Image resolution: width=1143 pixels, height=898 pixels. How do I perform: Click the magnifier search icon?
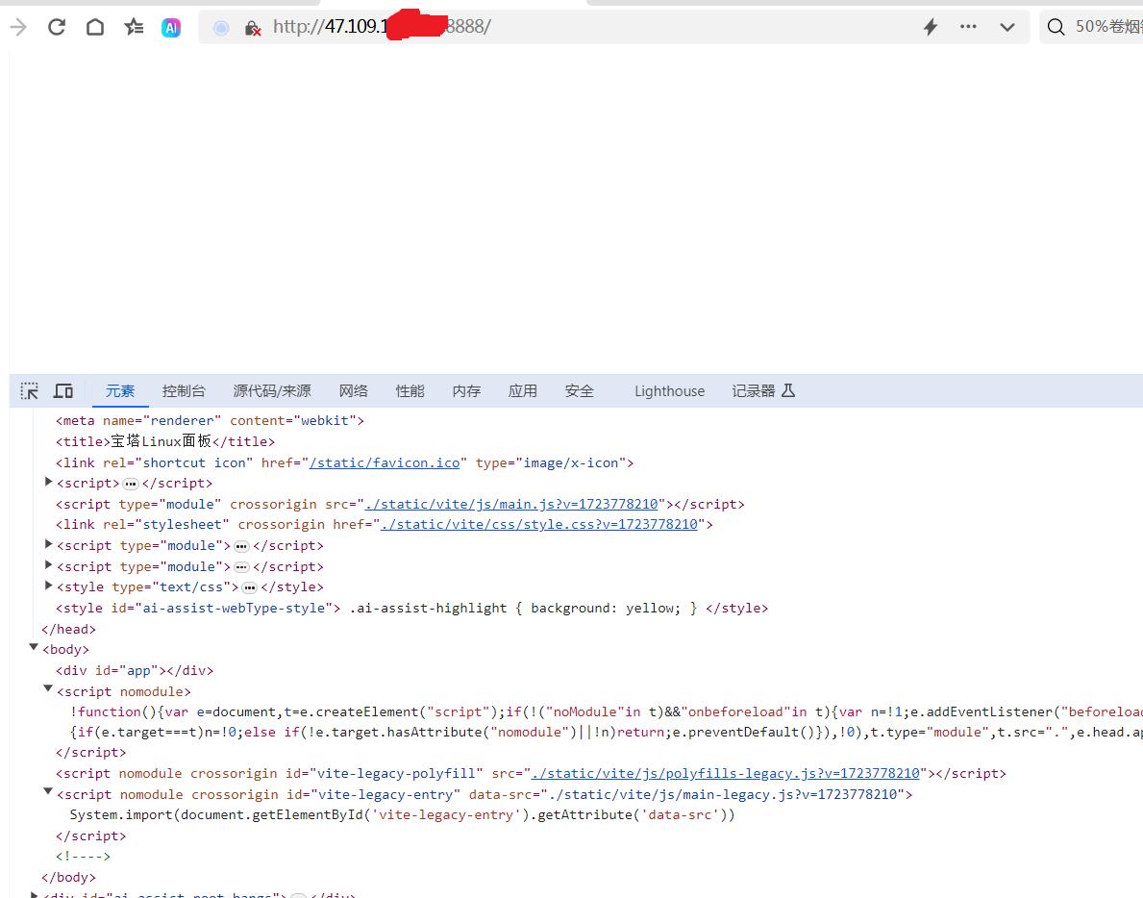click(1056, 28)
